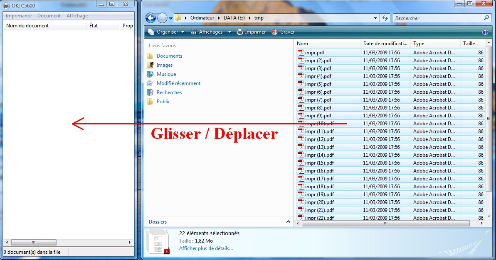The image size is (496, 260).
Task: Click the blue help icon
Action: tap(486, 32)
